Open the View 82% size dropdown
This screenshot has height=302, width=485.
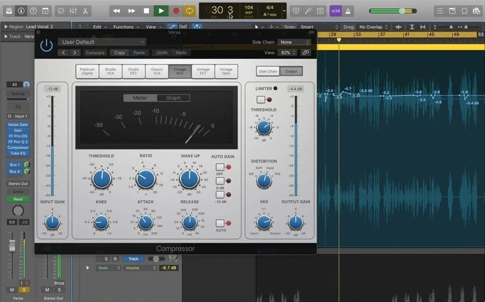coord(288,52)
